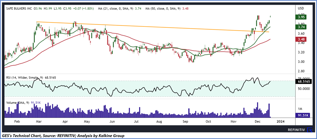Viewport: 317px width, 139px height.
Task: Click the Volume (SMA, 9) indicator label
Action: pyautogui.click(x=18, y=103)
